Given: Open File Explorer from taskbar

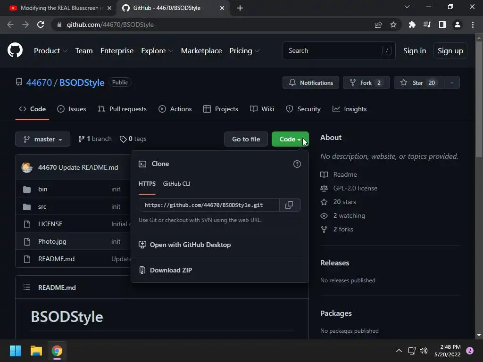Looking at the screenshot, I should [36, 351].
